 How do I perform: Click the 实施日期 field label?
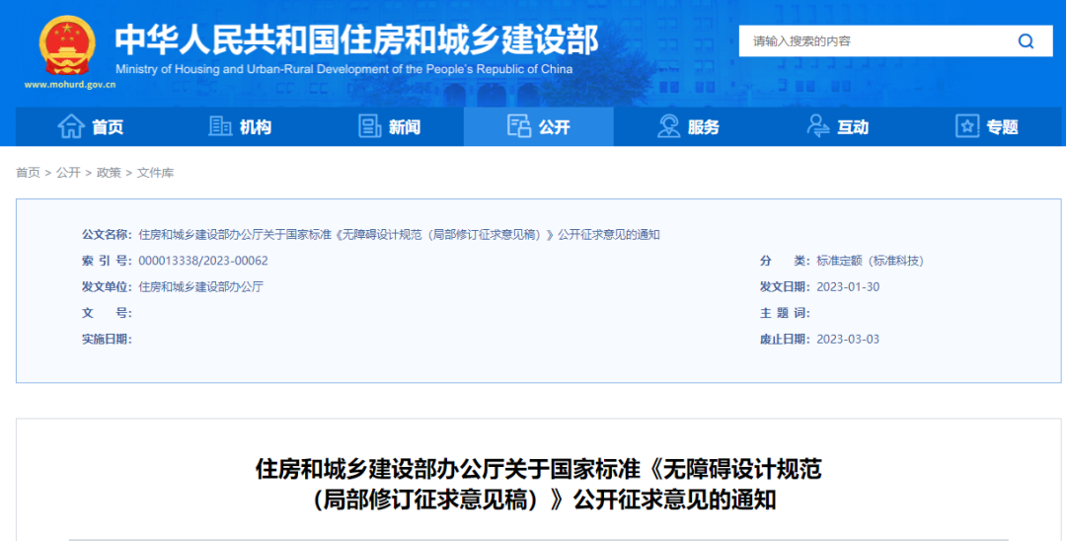[107, 340]
